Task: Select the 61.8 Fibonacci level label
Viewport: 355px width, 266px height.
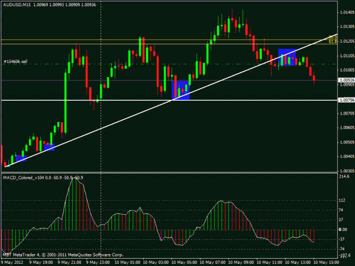Action: click(333, 41)
